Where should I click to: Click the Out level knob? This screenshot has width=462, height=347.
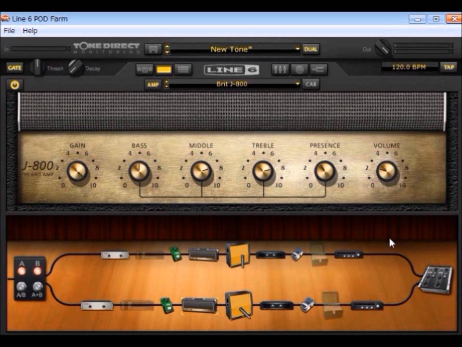tap(383, 48)
